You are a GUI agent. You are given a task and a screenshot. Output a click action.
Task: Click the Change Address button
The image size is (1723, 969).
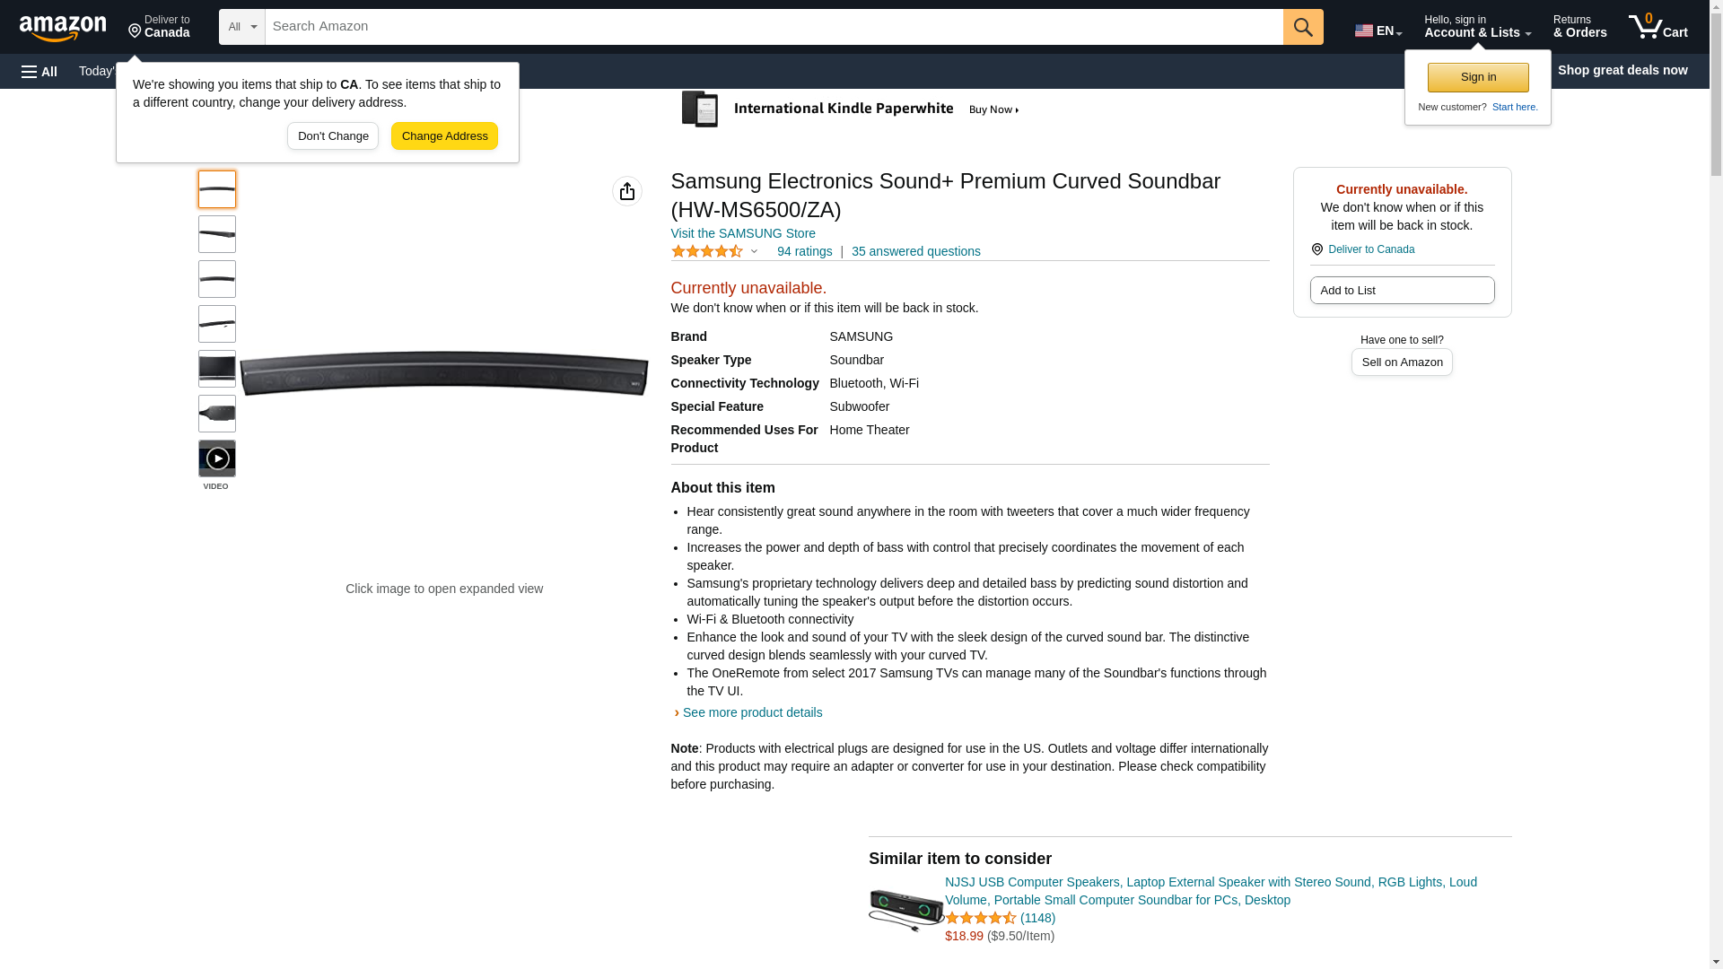444,136
